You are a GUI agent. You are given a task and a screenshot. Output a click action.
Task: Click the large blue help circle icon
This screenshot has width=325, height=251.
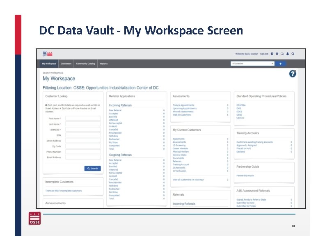(293, 73)
